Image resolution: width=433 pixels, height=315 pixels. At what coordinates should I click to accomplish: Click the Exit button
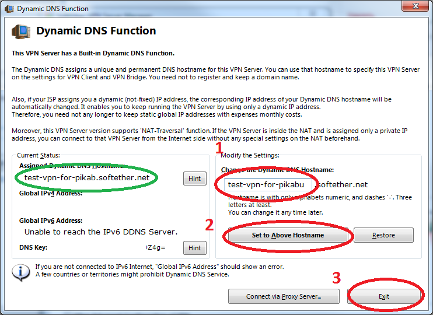(384, 296)
